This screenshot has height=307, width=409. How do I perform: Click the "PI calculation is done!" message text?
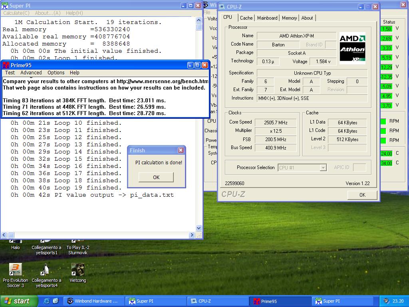click(159, 162)
